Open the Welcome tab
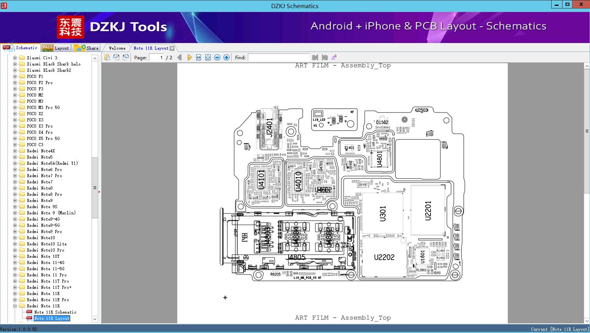Viewport: 590px width, 333px height. 117,48
